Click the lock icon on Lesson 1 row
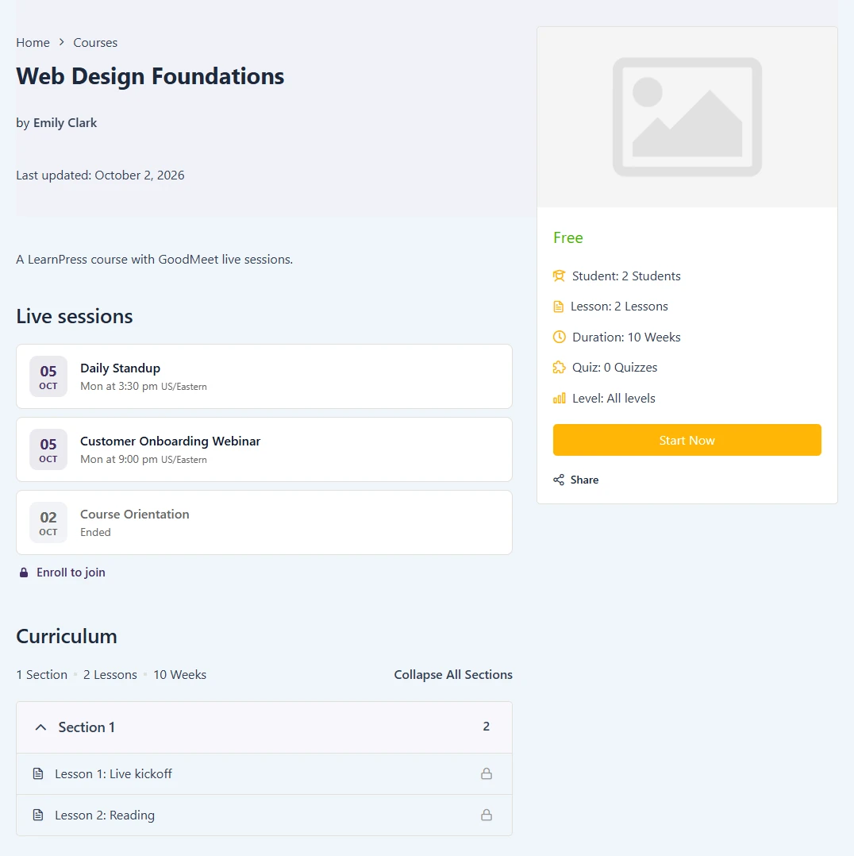 pyautogui.click(x=487, y=773)
